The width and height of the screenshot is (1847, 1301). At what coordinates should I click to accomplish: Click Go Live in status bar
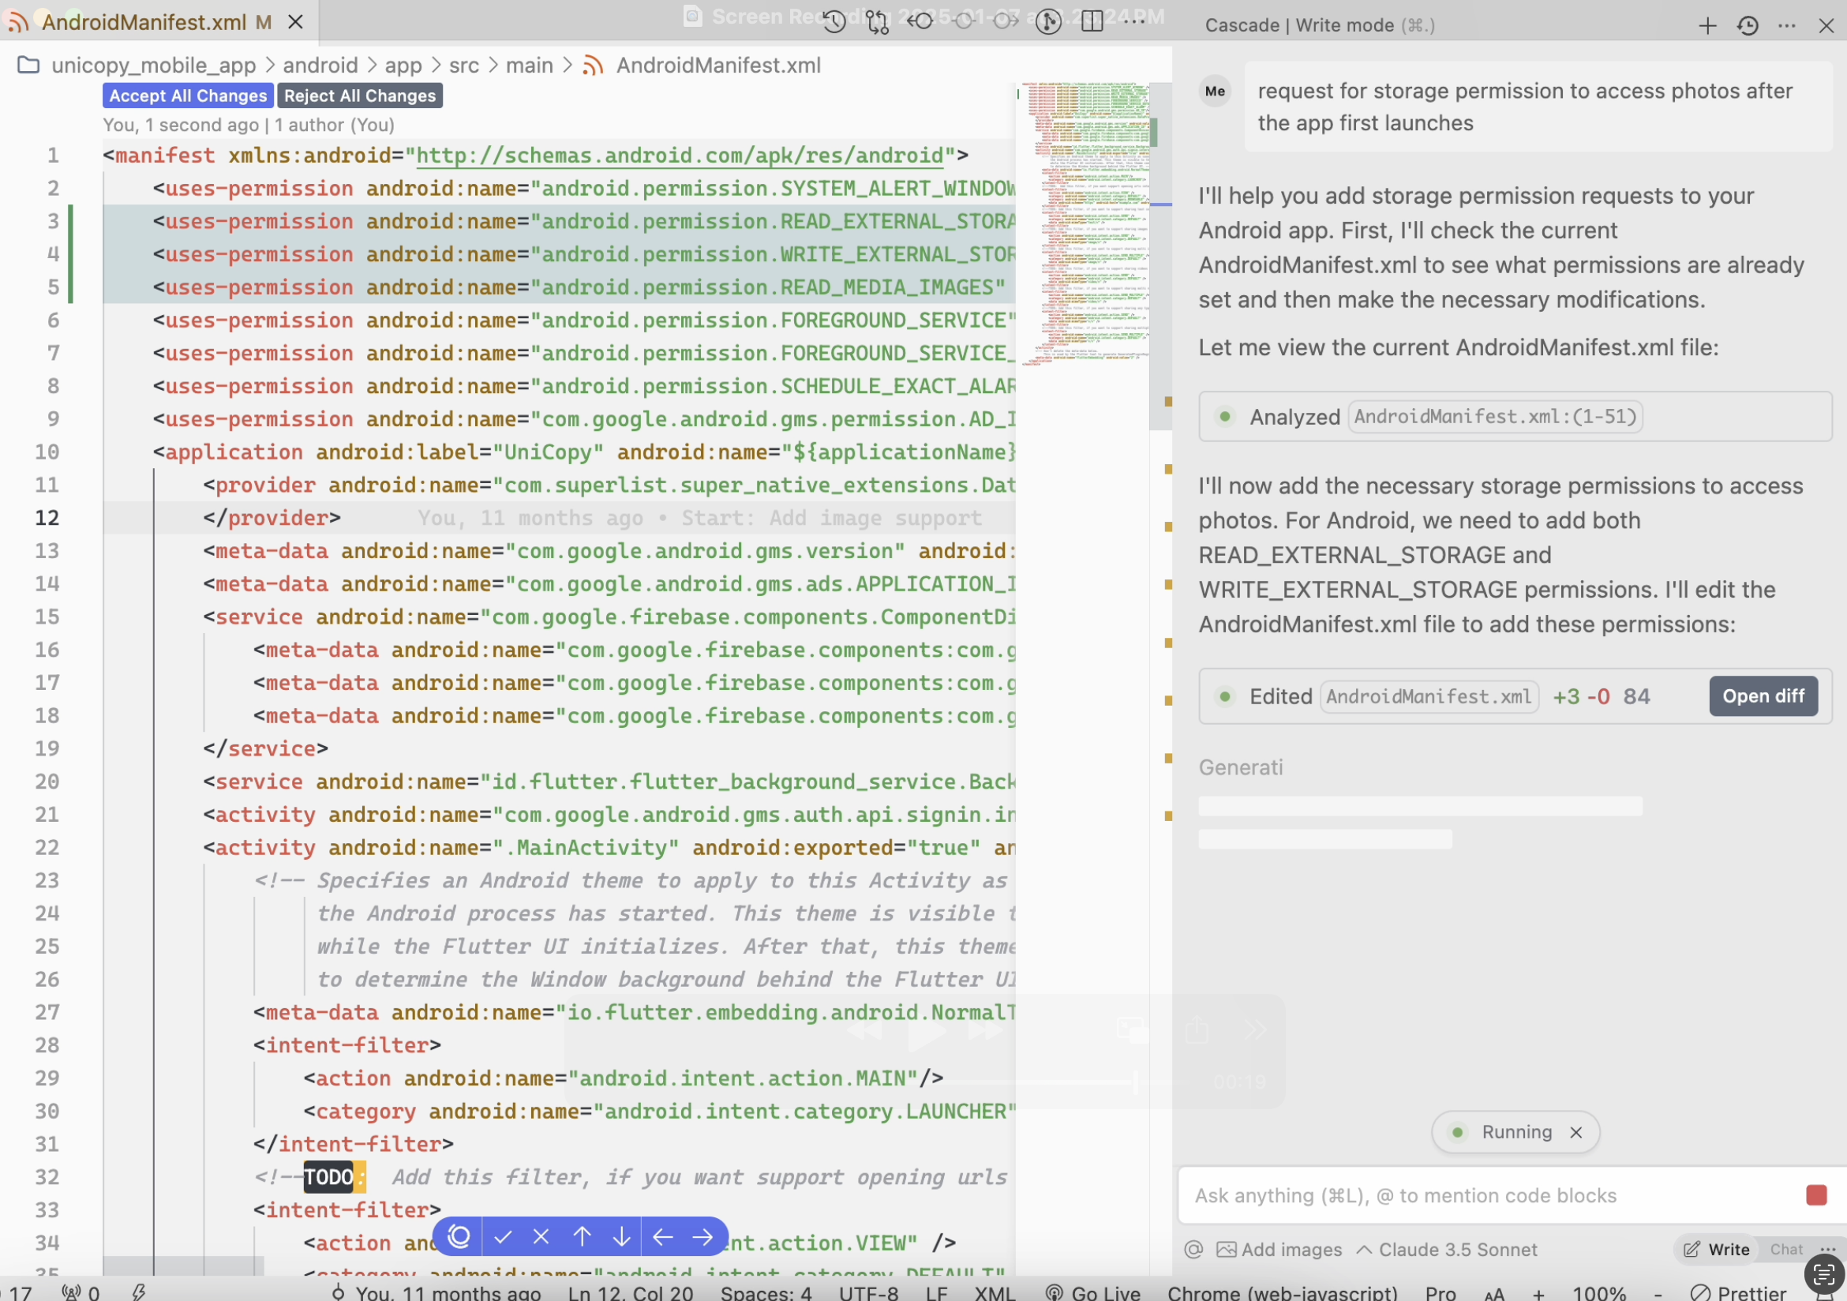[x=1094, y=1292]
